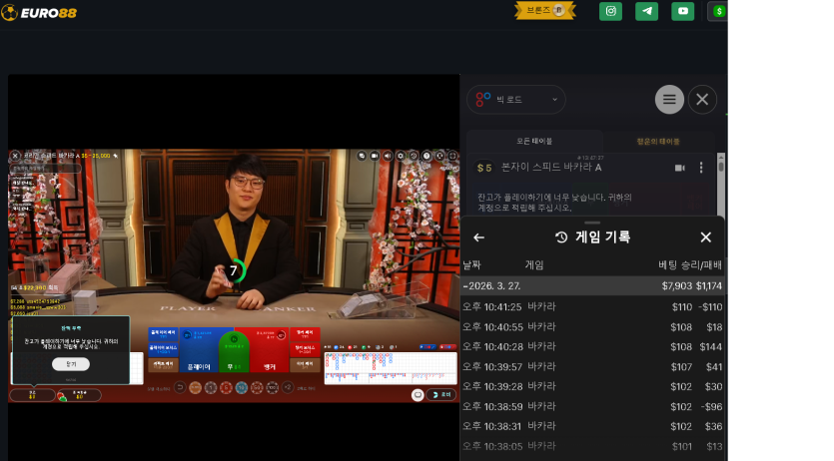Open the three-dot menu on table card
This screenshot has height=461, width=834.
[x=701, y=168]
